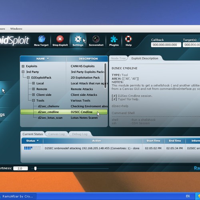Image resolution: width=200 pixels, height=200 pixels.
Task: Click the D2SEC smbmosdef action log entry
Action: [x=92, y=148]
